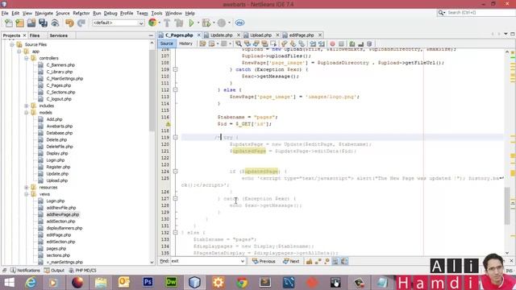Click the Next find button
The image size is (516, 290).
click(291, 261)
